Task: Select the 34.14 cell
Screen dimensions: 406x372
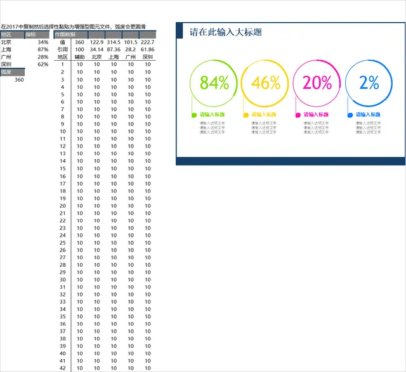Action: point(96,49)
